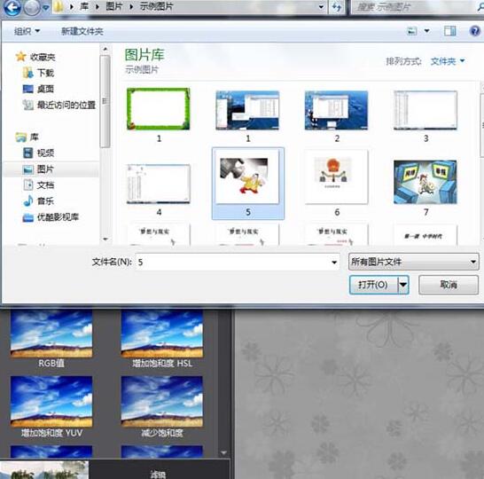Click the Back navigation arrow
This screenshot has height=479, width=484.
click(x=12, y=7)
